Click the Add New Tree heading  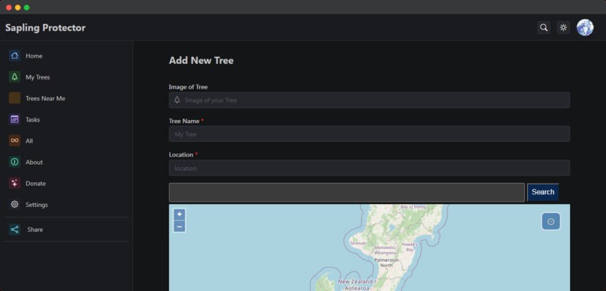point(201,61)
